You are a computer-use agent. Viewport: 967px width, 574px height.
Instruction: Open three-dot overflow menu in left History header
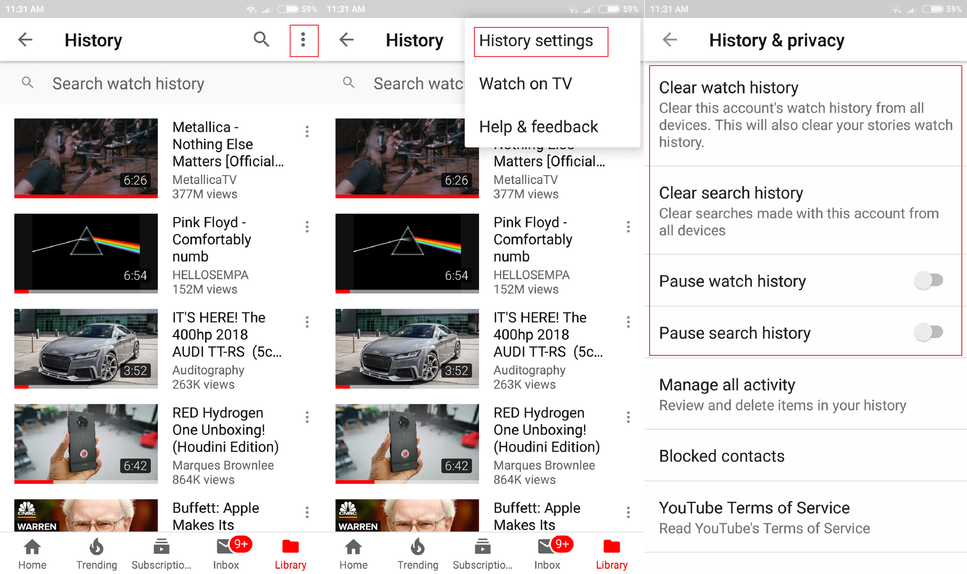304,40
